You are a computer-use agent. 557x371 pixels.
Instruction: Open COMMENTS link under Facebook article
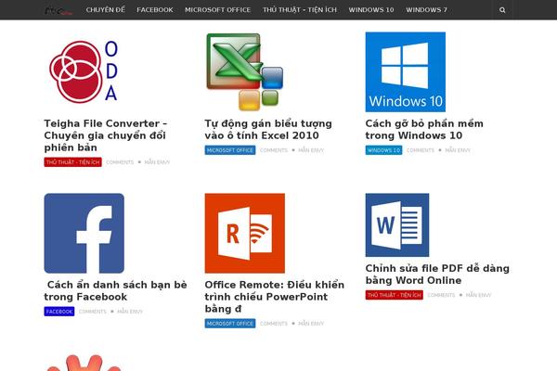92,312
